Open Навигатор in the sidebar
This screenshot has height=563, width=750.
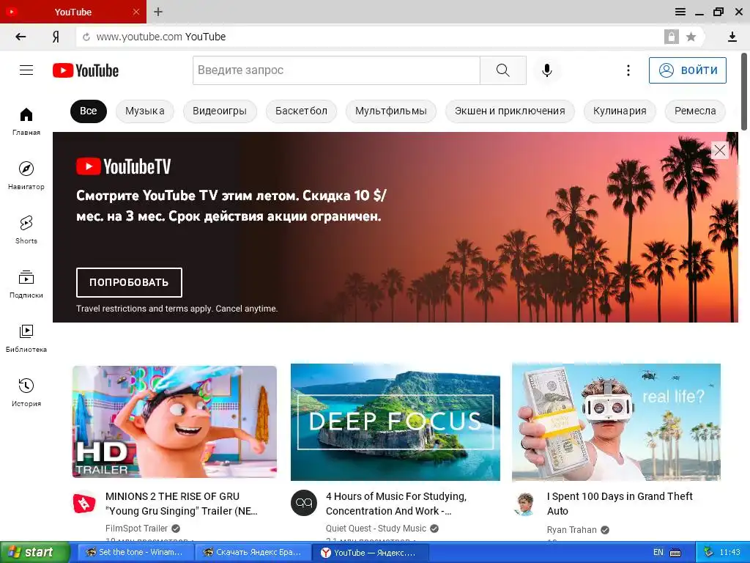26,176
